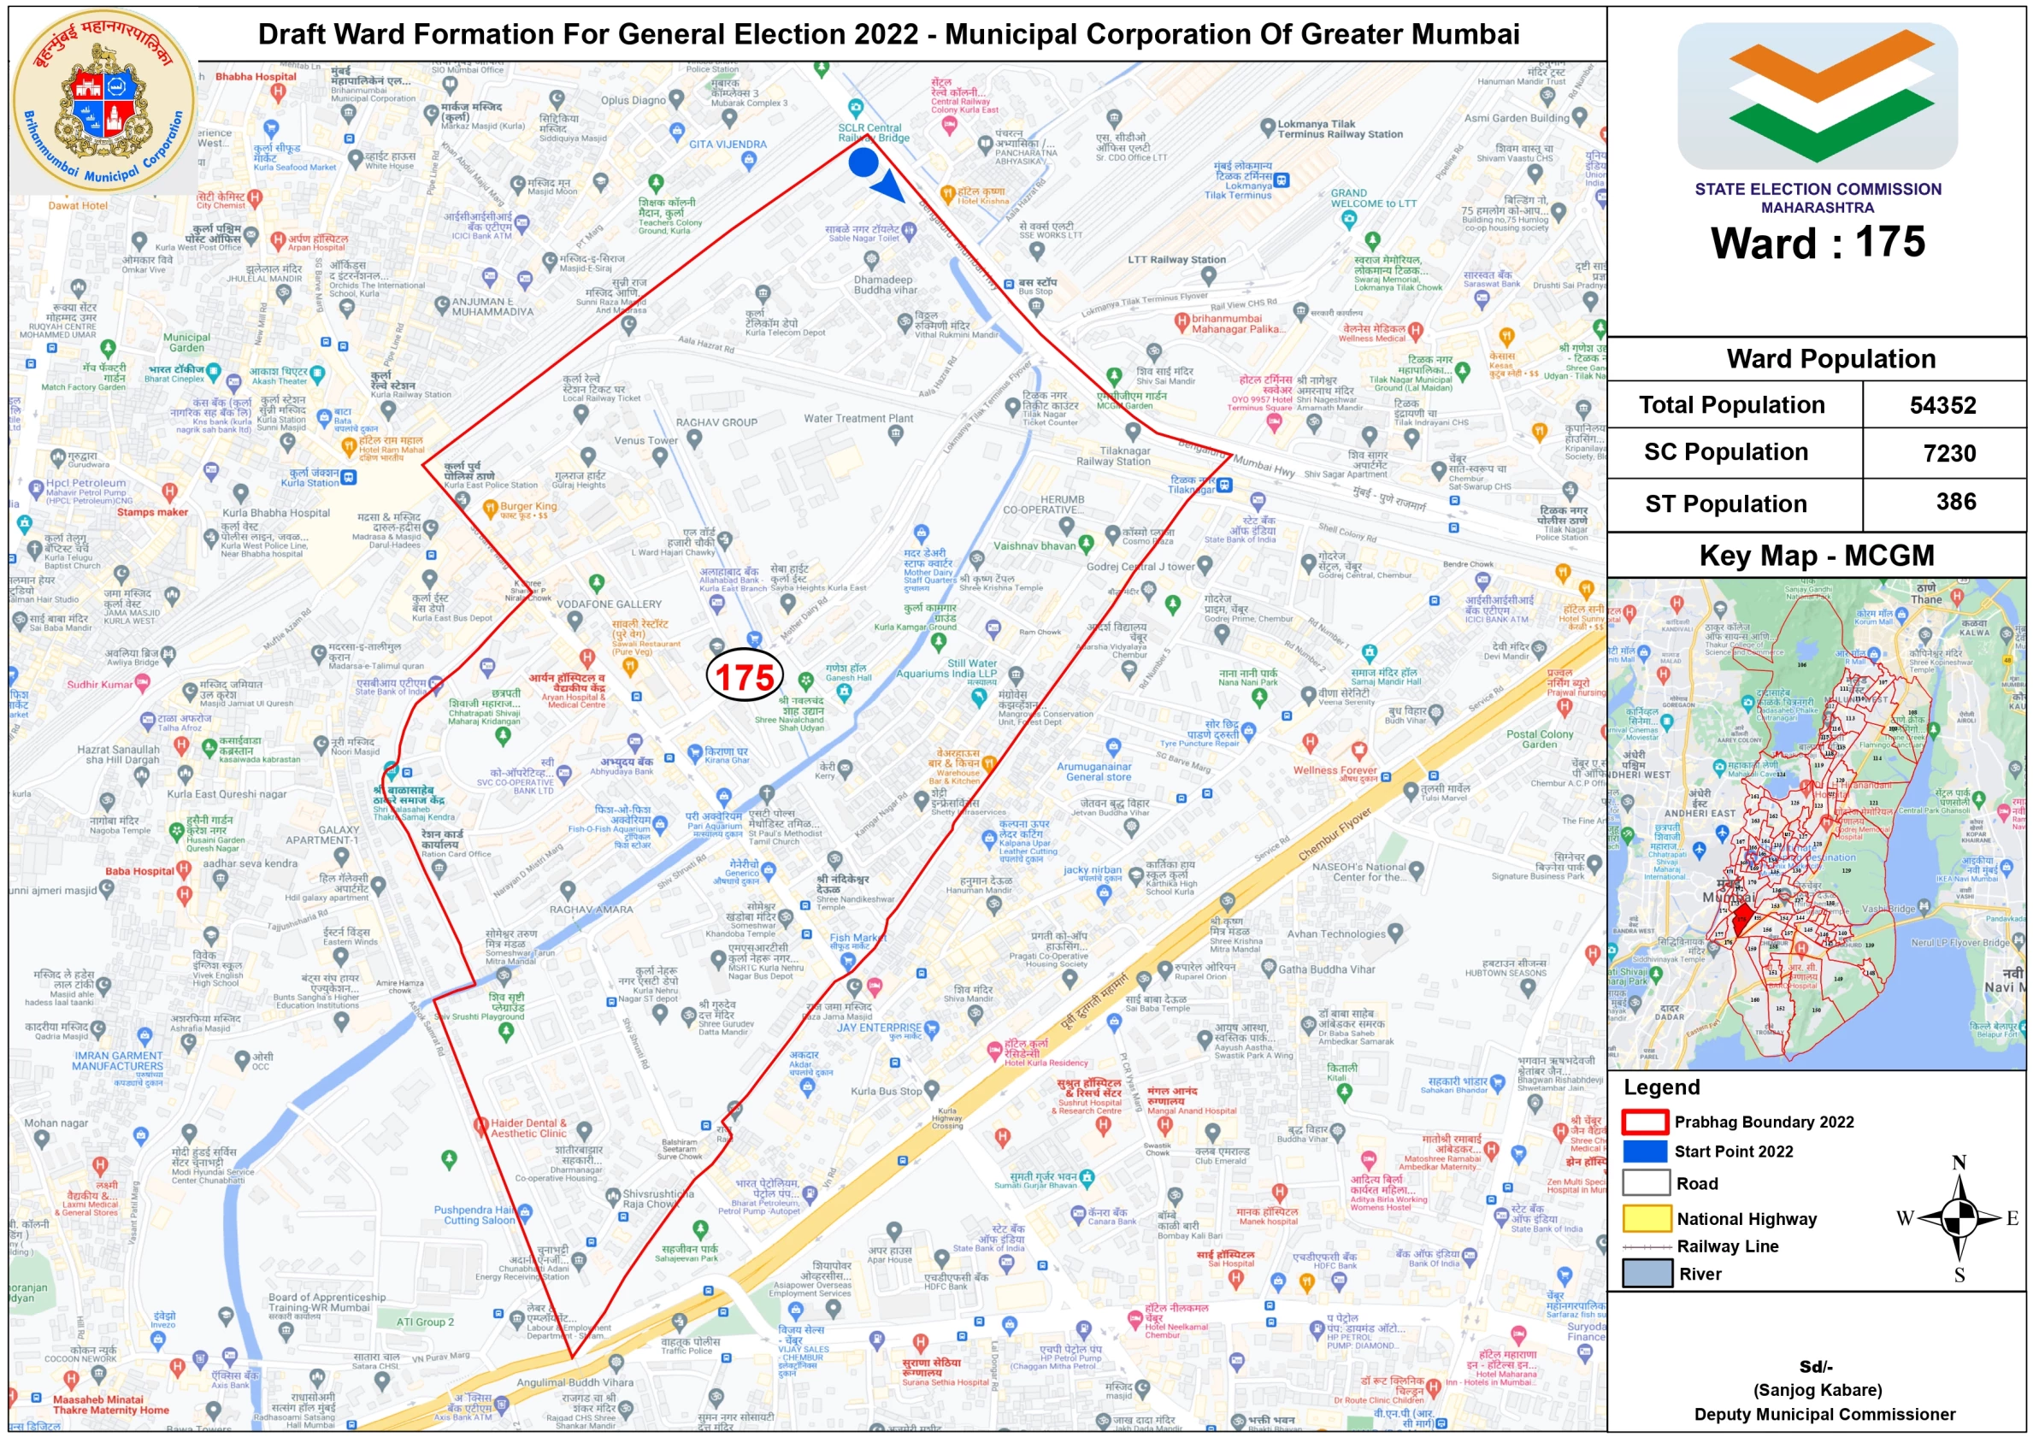This screenshot has height=1437, width=2033.
Task: Click the State Election Commission tricolor logo
Action: [1817, 96]
